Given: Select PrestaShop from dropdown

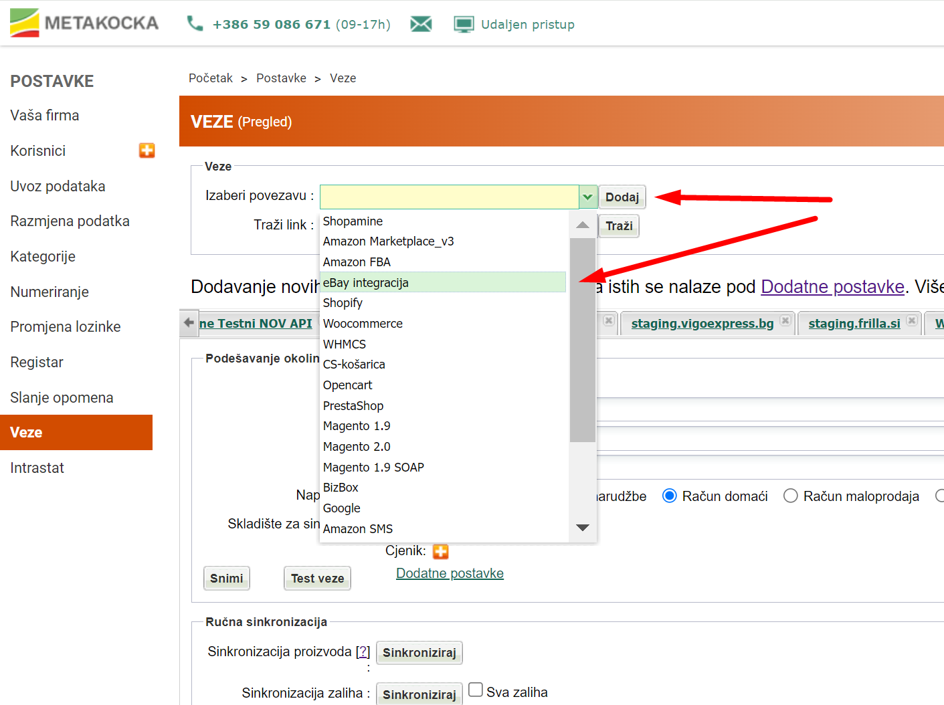Looking at the screenshot, I should [444, 406].
